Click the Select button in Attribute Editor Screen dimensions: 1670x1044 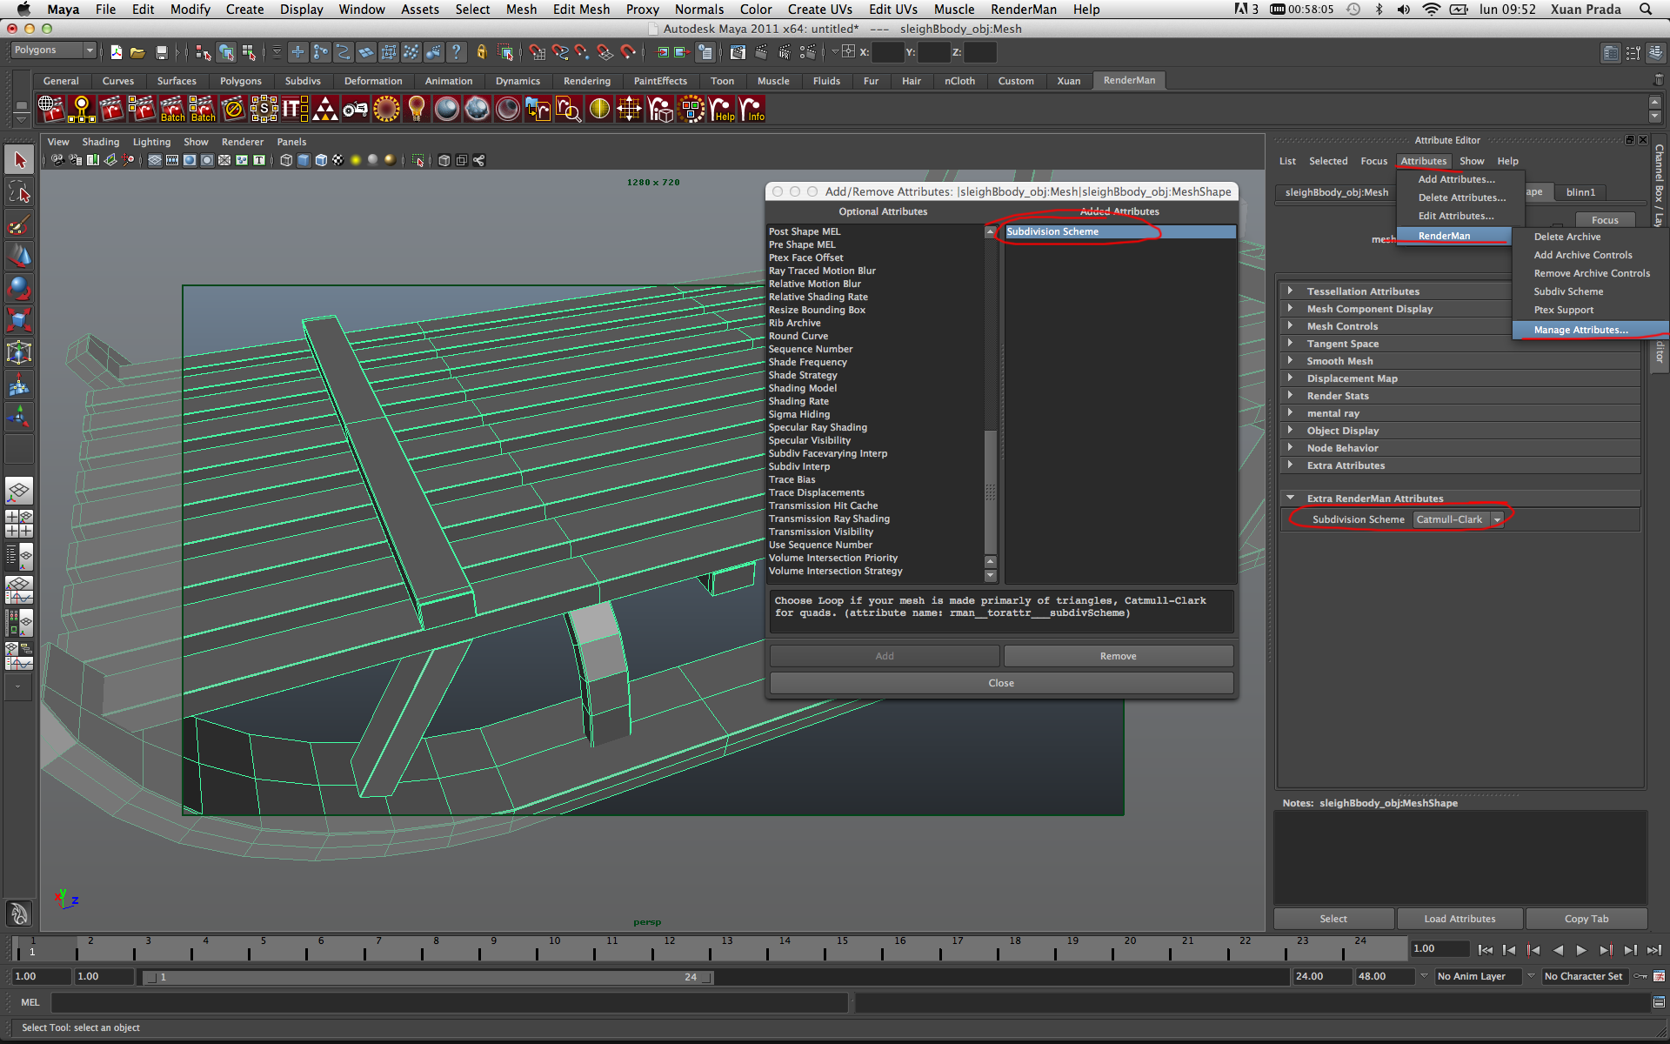[1333, 919]
